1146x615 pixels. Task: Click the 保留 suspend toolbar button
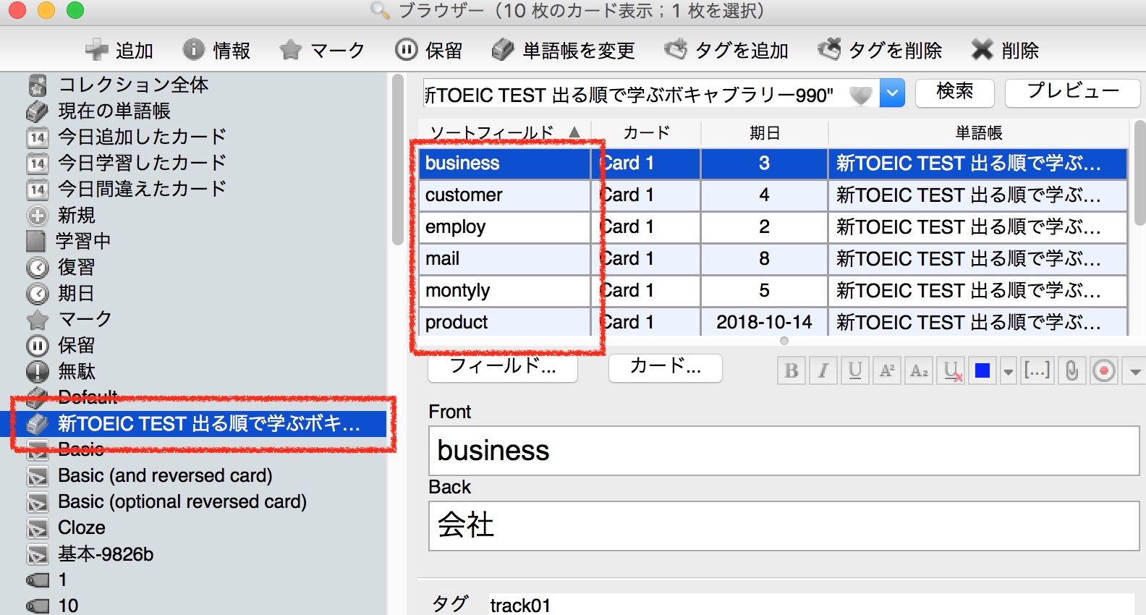(x=428, y=50)
